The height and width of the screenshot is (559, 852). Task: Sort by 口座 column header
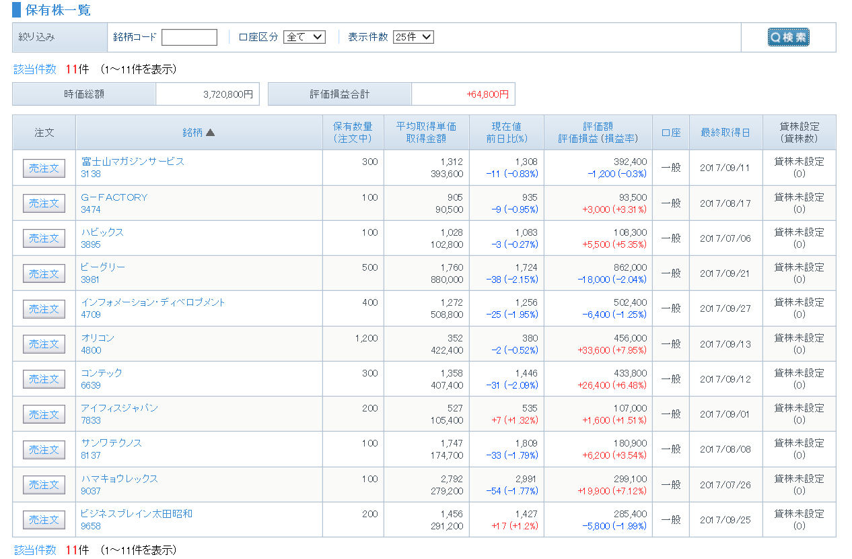[671, 133]
